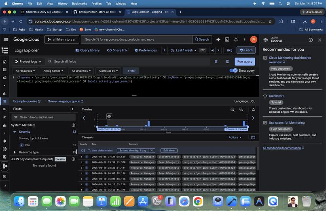Image resolution: width=326 pixels, height=211 pixels.
Task: Collapse the Severity field group
Action: 15,132
